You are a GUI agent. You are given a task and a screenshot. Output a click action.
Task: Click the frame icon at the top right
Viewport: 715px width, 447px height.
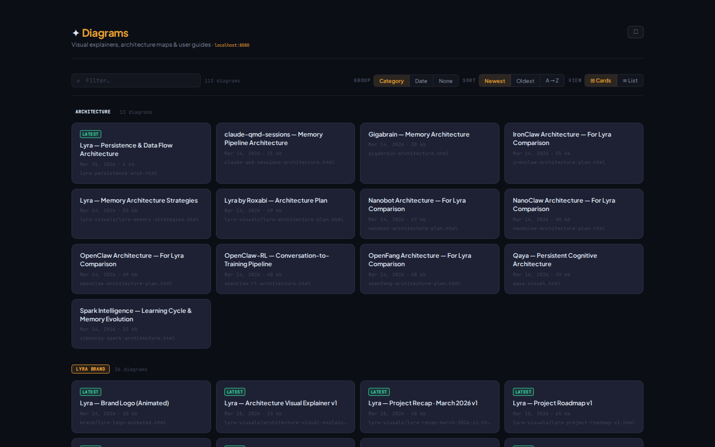636,32
